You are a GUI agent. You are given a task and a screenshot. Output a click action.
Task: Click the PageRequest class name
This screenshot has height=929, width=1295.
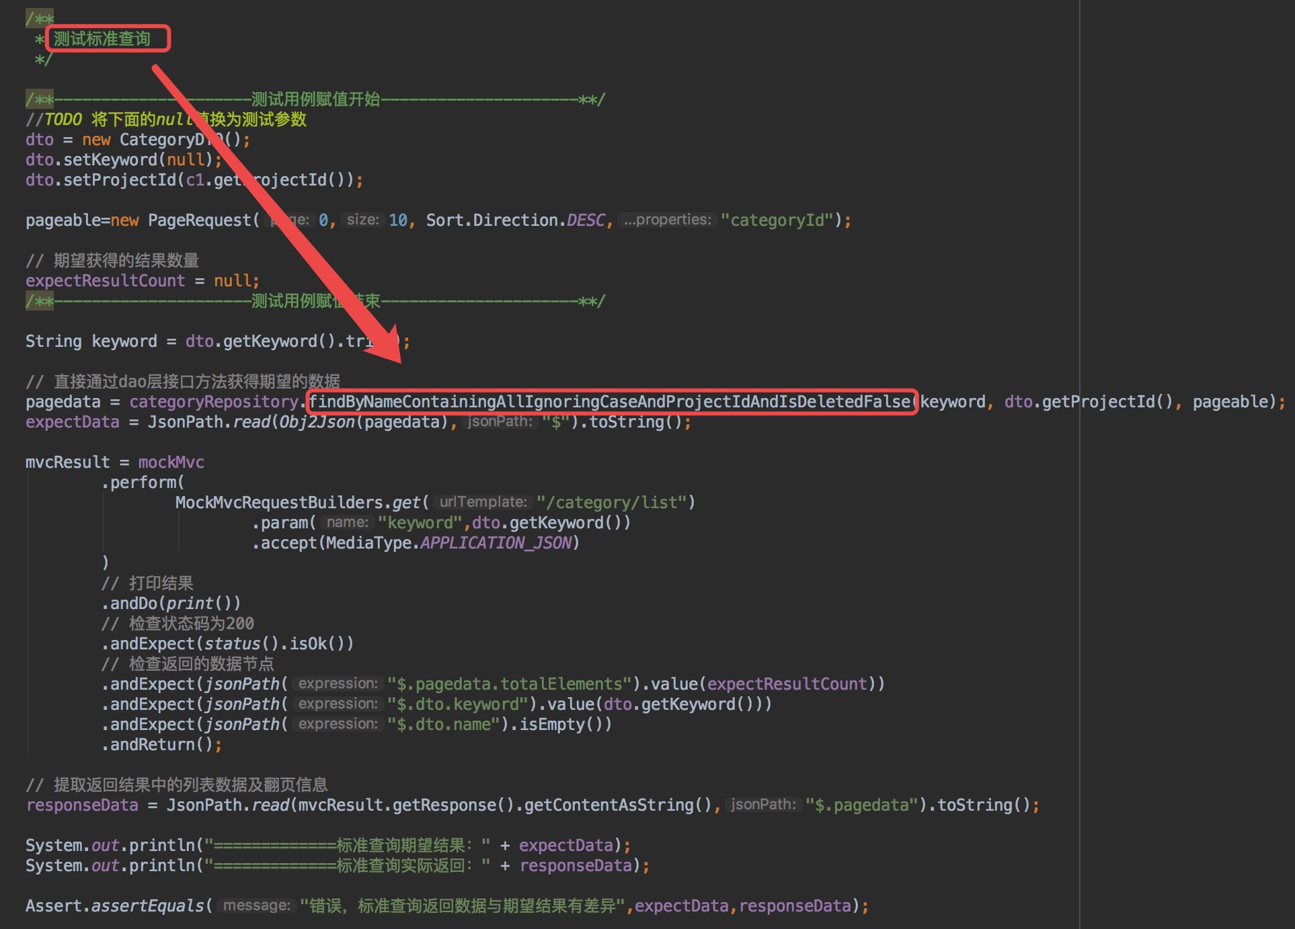click(x=199, y=220)
